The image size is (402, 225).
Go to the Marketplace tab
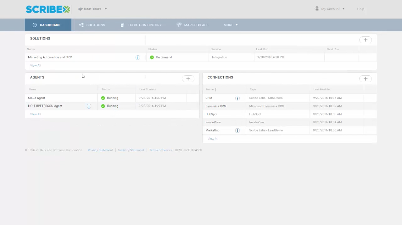point(193,25)
